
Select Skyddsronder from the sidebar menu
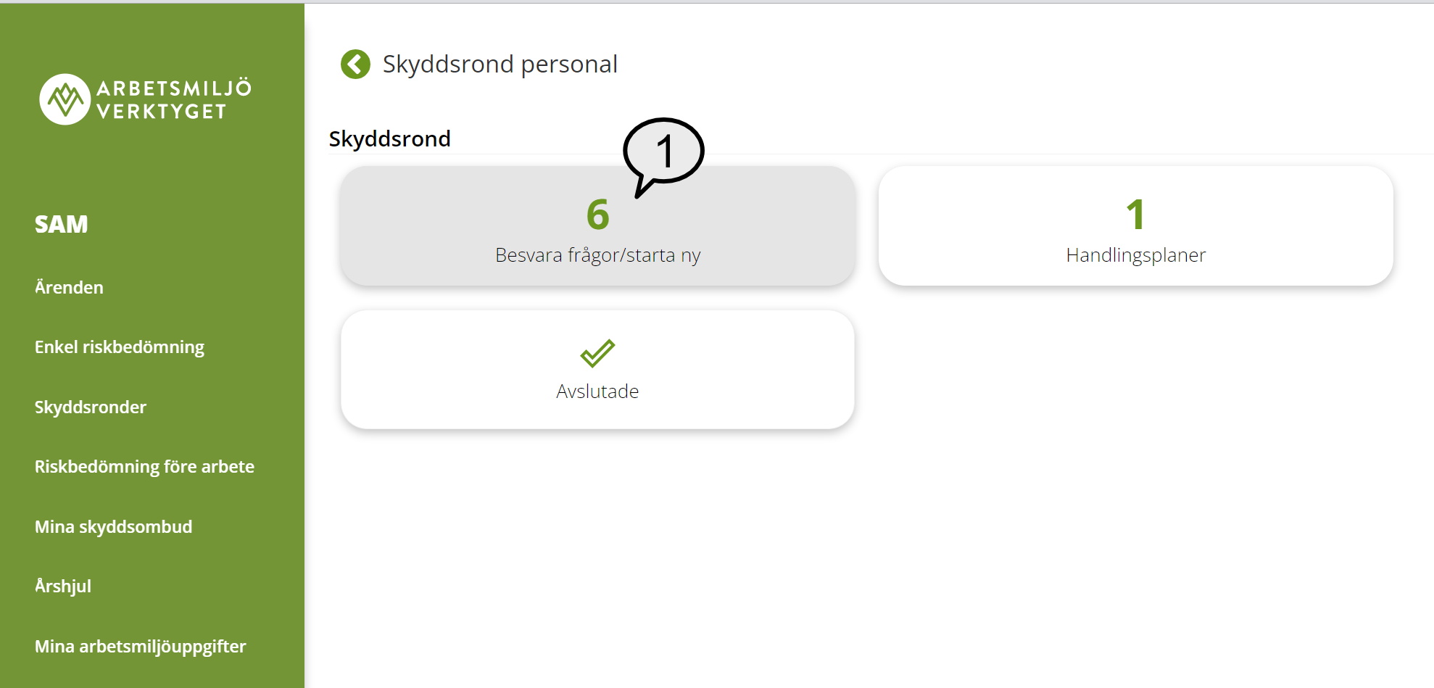[x=90, y=407]
